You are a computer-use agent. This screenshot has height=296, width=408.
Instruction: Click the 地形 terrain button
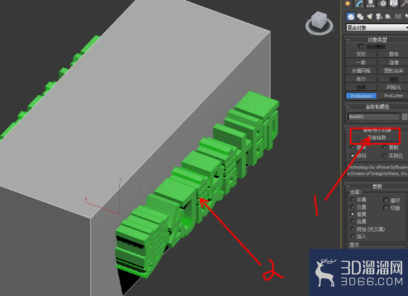coord(393,79)
